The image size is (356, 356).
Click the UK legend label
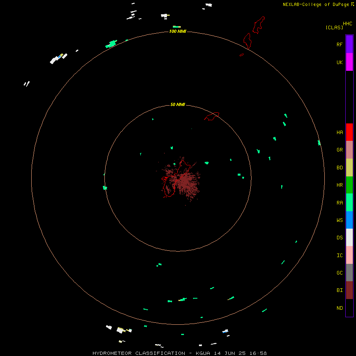[x=339, y=62]
